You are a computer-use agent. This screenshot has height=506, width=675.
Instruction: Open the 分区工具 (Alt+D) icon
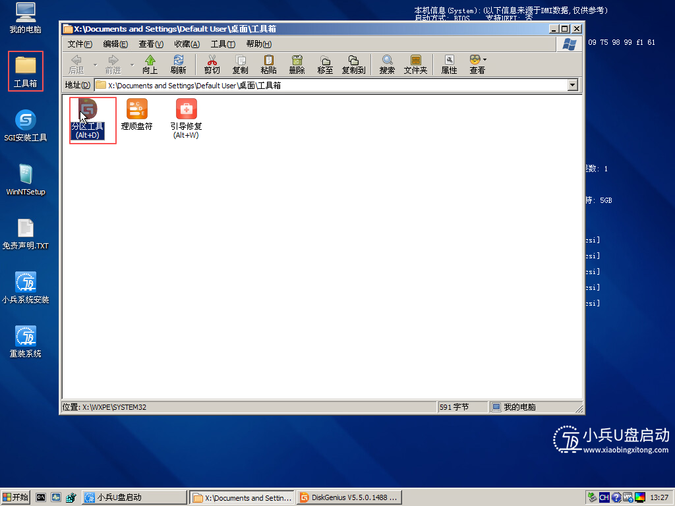pos(88,110)
